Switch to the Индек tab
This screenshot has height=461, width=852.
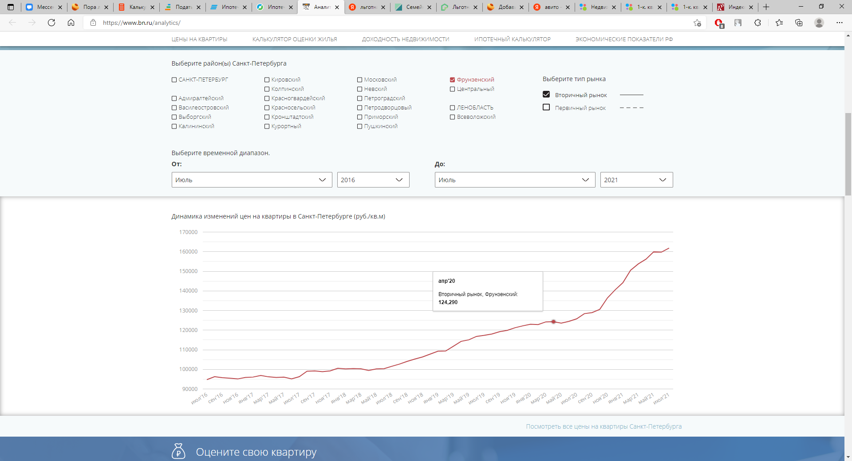tap(735, 7)
